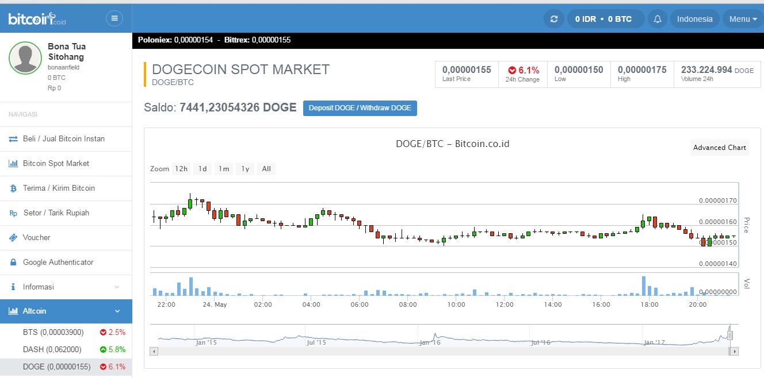Set chart zoom to 12h
764x378 pixels.
181,169
